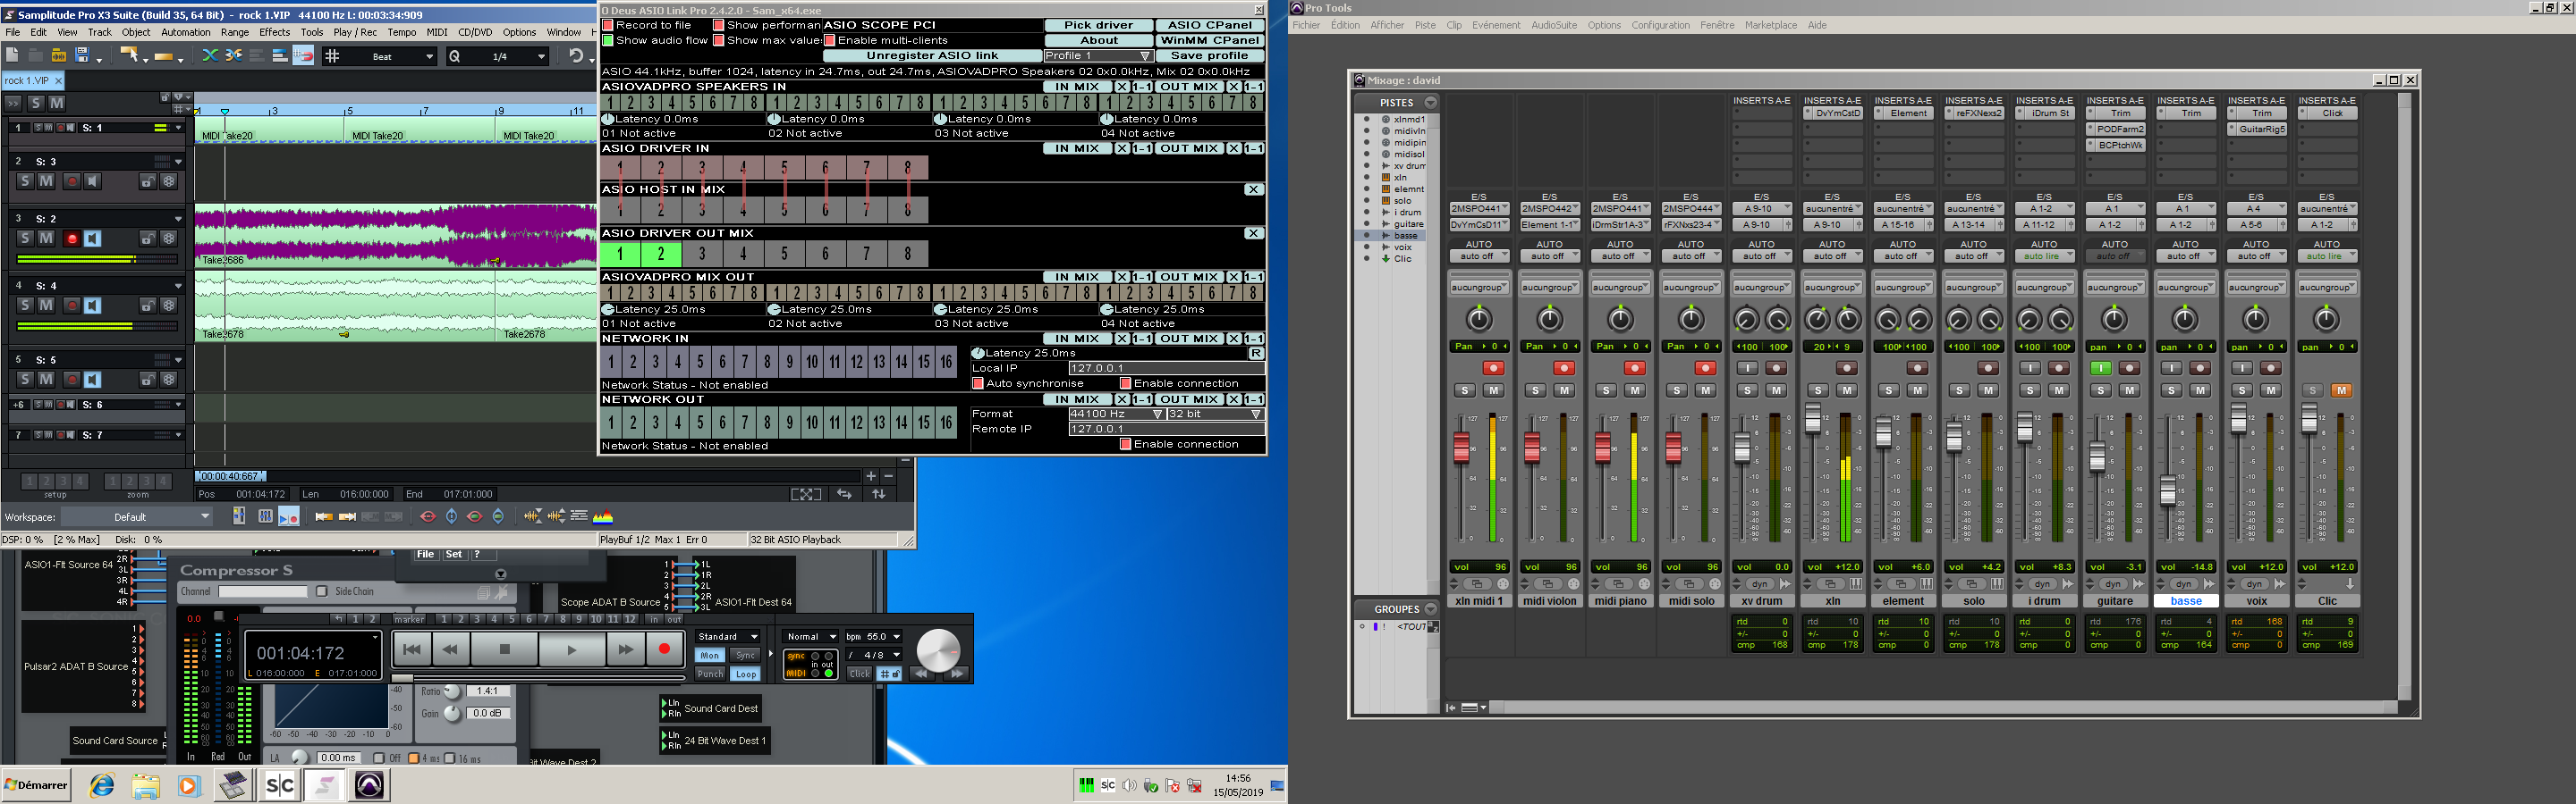Toggle the snap magnet icon in Samplitude
This screenshot has width=2576, height=804.
[x=303, y=56]
